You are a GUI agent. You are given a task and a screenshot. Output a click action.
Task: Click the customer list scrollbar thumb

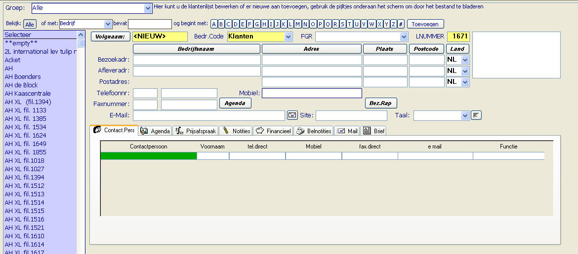click(x=81, y=43)
